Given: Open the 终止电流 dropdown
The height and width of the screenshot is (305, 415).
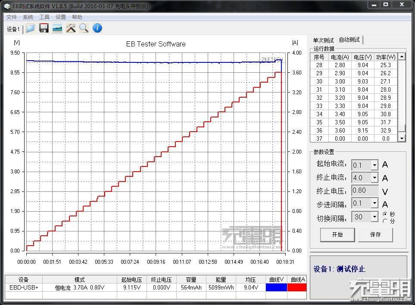Looking at the screenshot, I should tap(374, 177).
